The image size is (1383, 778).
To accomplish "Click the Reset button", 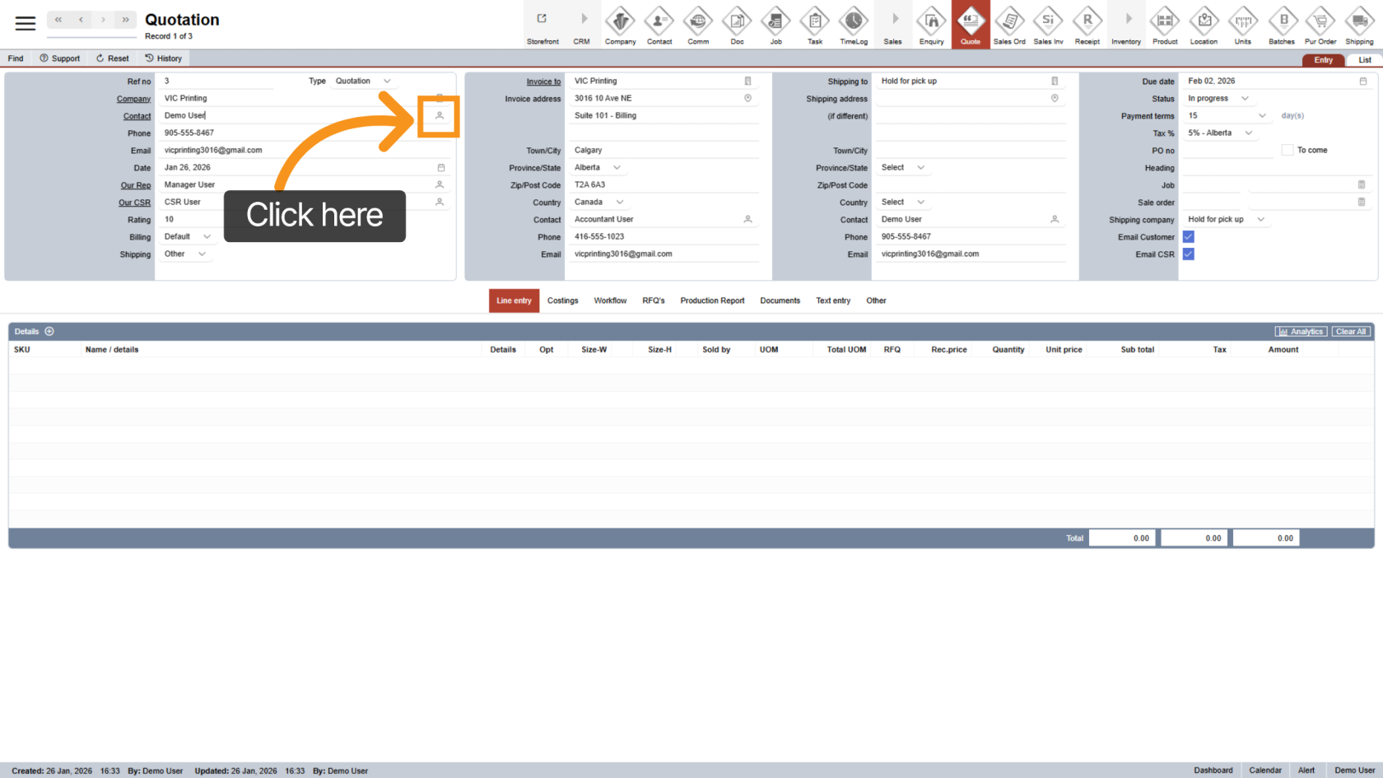I will (113, 58).
